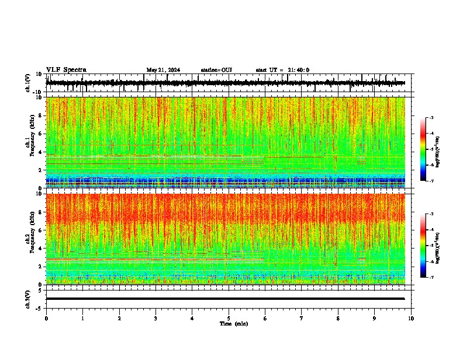
Task: Click time axis tick label "3"
Action: click(x=156, y=318)
